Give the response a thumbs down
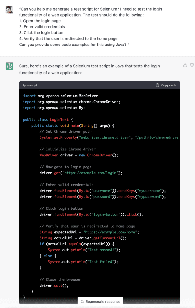 [x=192, y=65]
